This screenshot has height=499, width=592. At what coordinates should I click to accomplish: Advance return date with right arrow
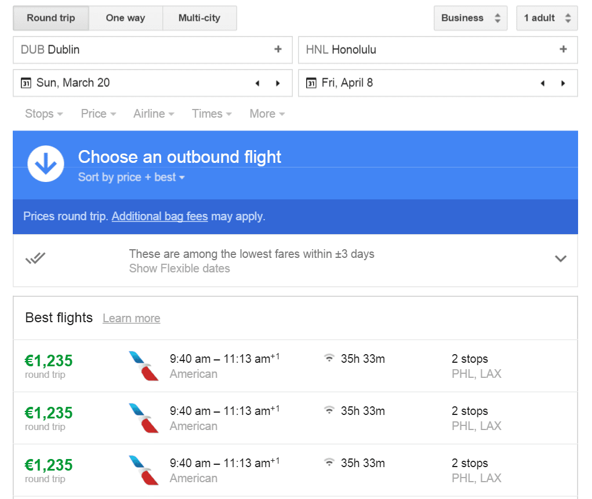[x=563, y=83]
